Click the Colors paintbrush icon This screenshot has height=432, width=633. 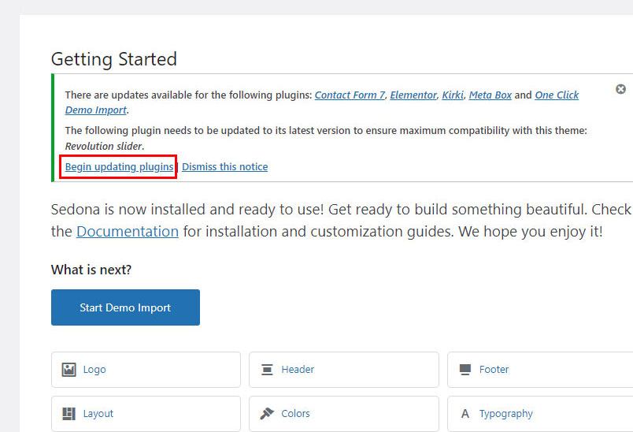coord(267,413)
